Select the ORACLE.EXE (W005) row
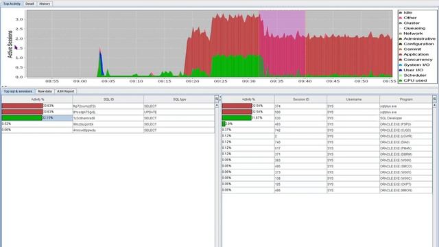The height and width of the screenshot is (247, 439). 327,172
